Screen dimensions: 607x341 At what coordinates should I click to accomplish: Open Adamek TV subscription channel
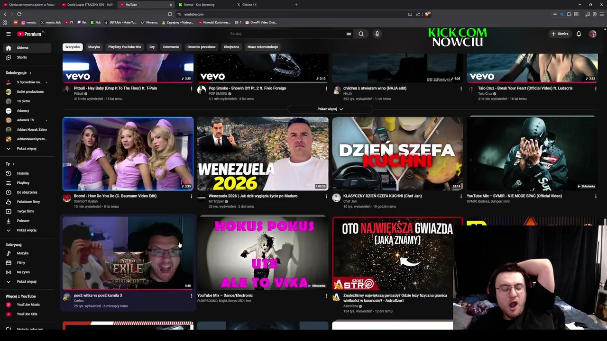[27, 120]
